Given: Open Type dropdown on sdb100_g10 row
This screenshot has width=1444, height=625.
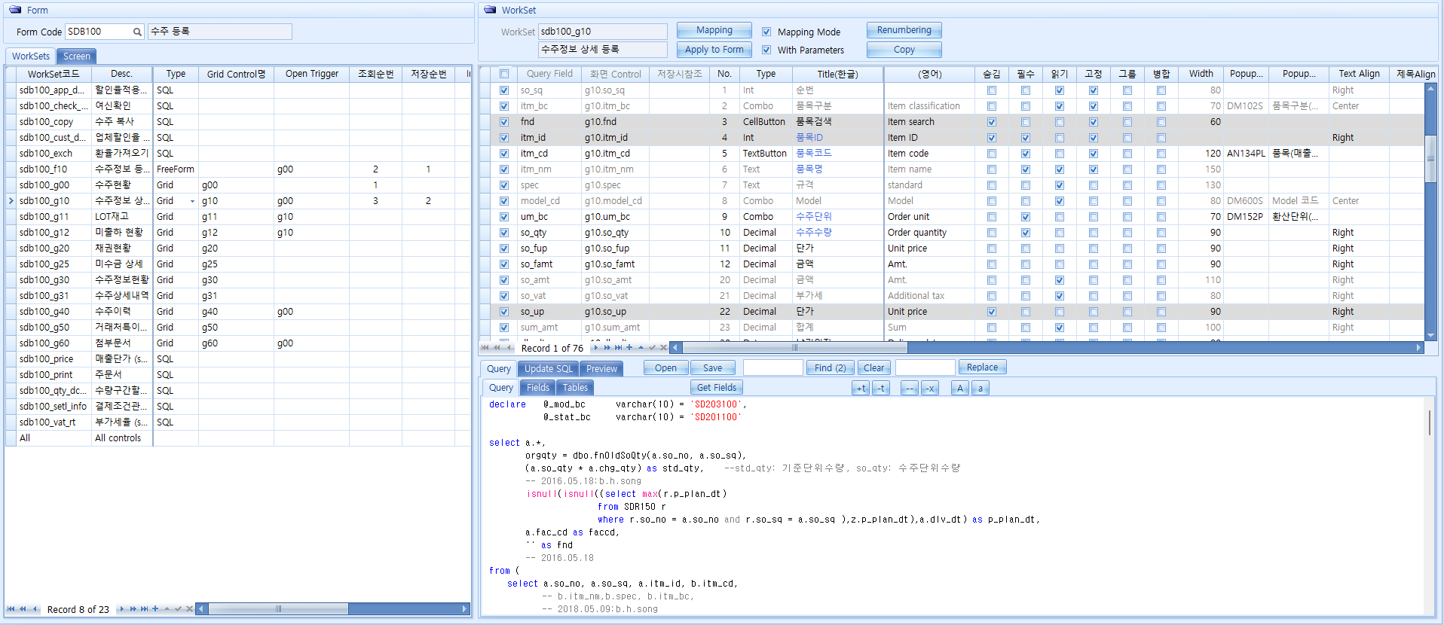Looking at the screenshot, I should (x=192, y=201).
